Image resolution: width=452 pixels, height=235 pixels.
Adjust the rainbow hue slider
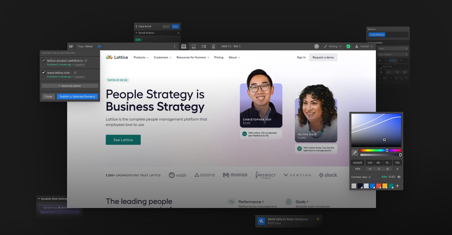381,150
